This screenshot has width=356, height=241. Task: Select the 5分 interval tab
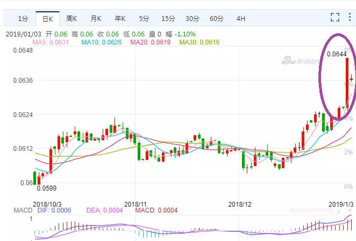tap(144, 19)
